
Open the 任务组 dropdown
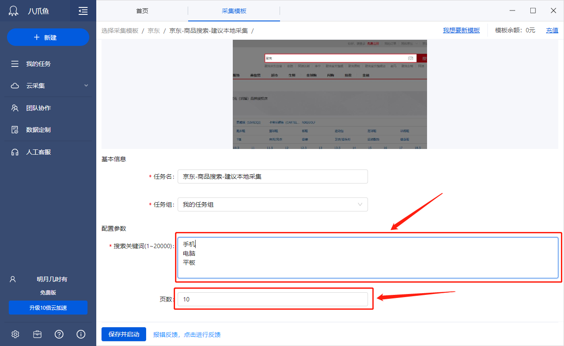(x=273, y=204)
